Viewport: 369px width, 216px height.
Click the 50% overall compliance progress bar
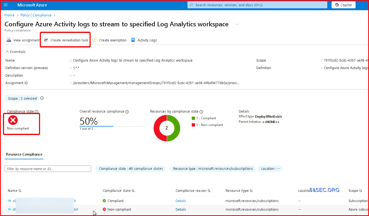(113, 126)
